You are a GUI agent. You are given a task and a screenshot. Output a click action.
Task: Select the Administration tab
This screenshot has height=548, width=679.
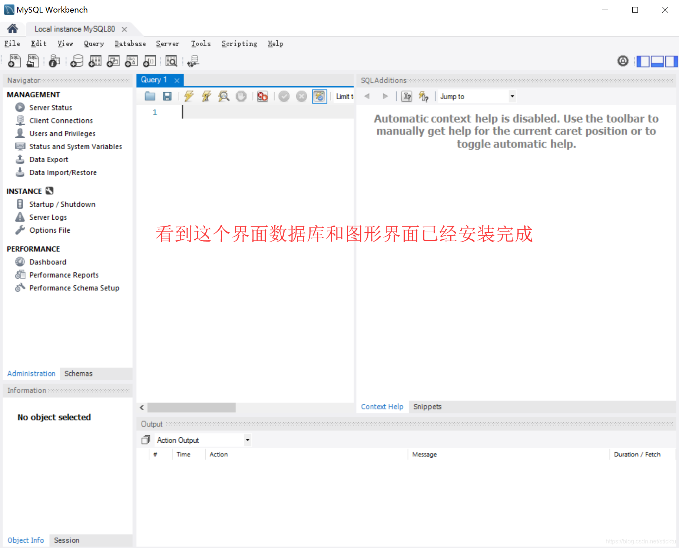(x=31, y=373)
